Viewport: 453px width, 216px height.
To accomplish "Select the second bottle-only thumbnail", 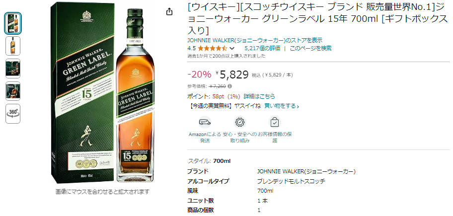I will (13, 46).
